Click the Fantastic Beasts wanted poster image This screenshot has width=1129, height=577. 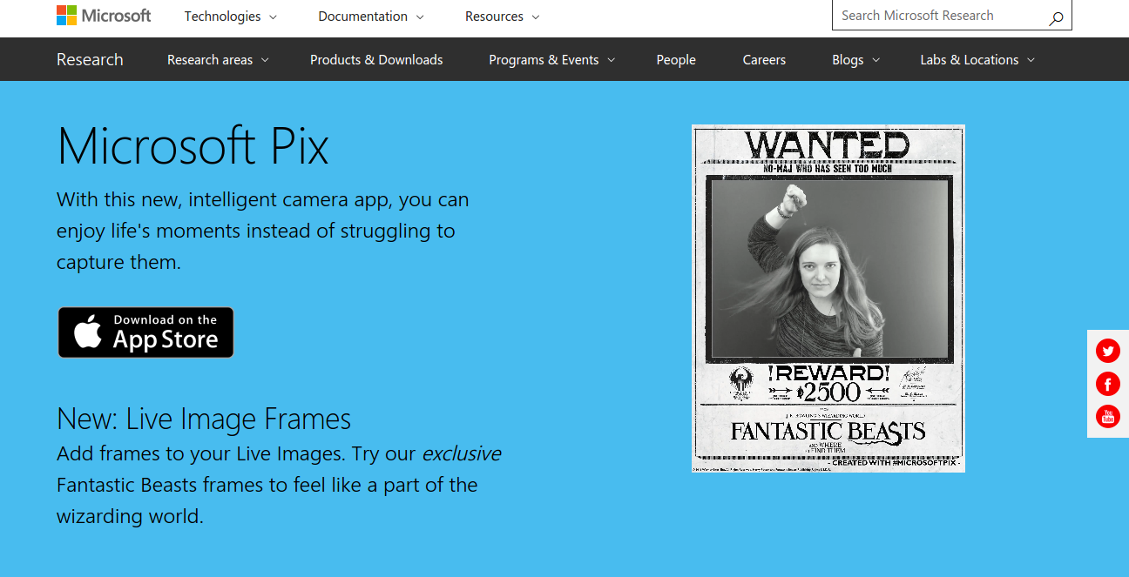[828, 299]
